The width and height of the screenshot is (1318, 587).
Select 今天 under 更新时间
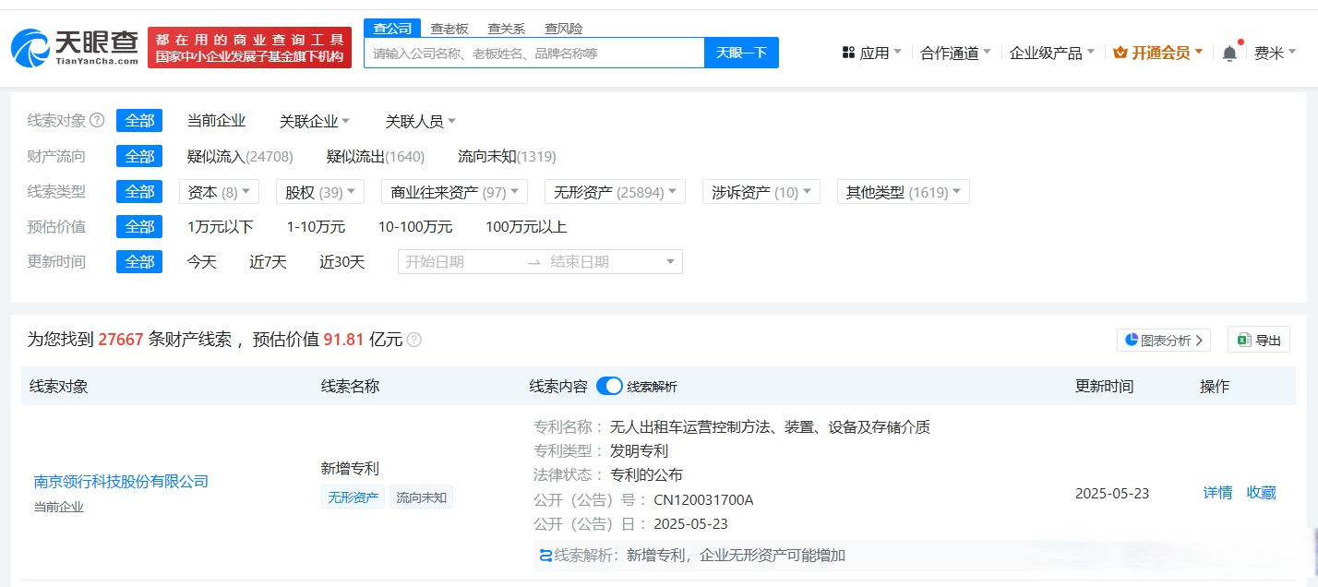pos(202,261)
